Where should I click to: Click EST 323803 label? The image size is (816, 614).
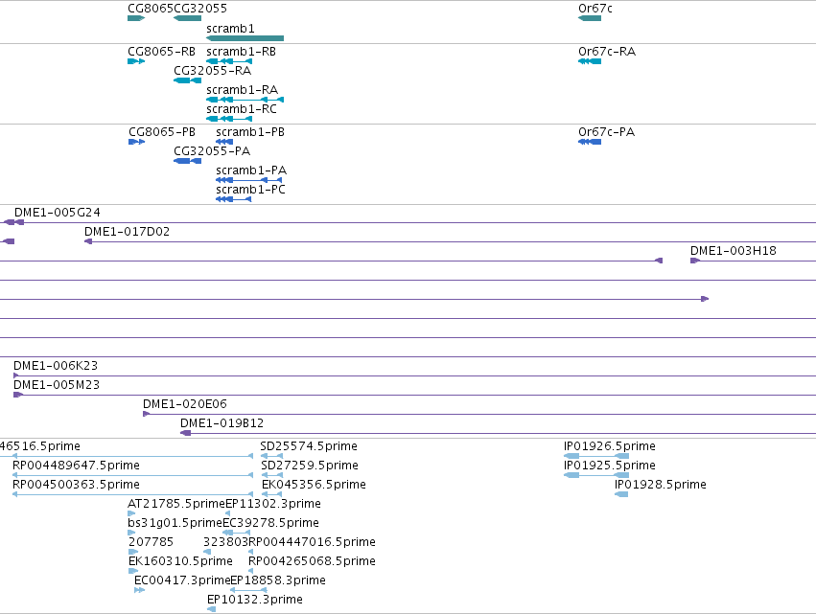(x=226, y=543)
